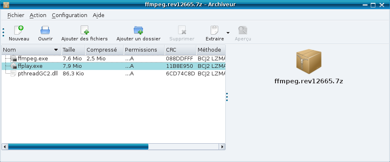Minimize the Archiveur window
Viewport: 390px width, 162px height.
point(365,5)
